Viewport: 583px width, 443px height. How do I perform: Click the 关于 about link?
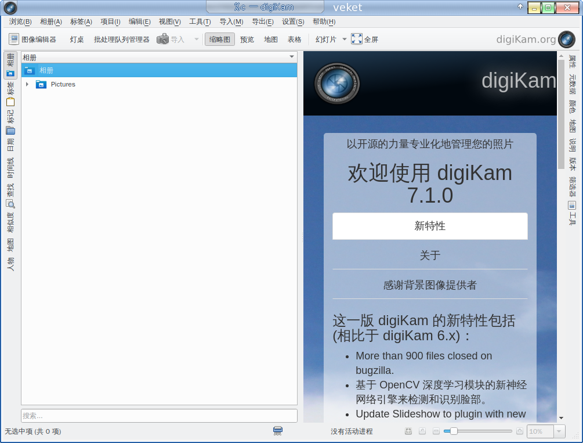(x=430, y=255)
